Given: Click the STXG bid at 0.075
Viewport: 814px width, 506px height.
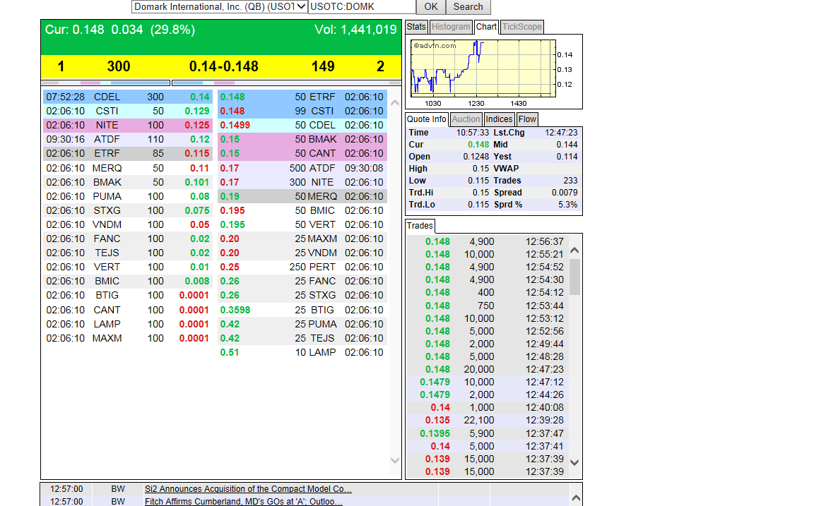Looking at the screenshot, I should click(x=128, y=210).
